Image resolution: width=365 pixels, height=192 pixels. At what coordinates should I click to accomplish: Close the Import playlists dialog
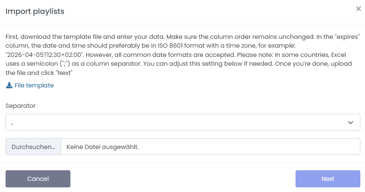pos(358,9)
